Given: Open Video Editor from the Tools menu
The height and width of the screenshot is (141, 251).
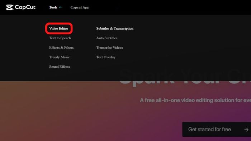Looking at the screenshot, I should (x=58, y=28).
